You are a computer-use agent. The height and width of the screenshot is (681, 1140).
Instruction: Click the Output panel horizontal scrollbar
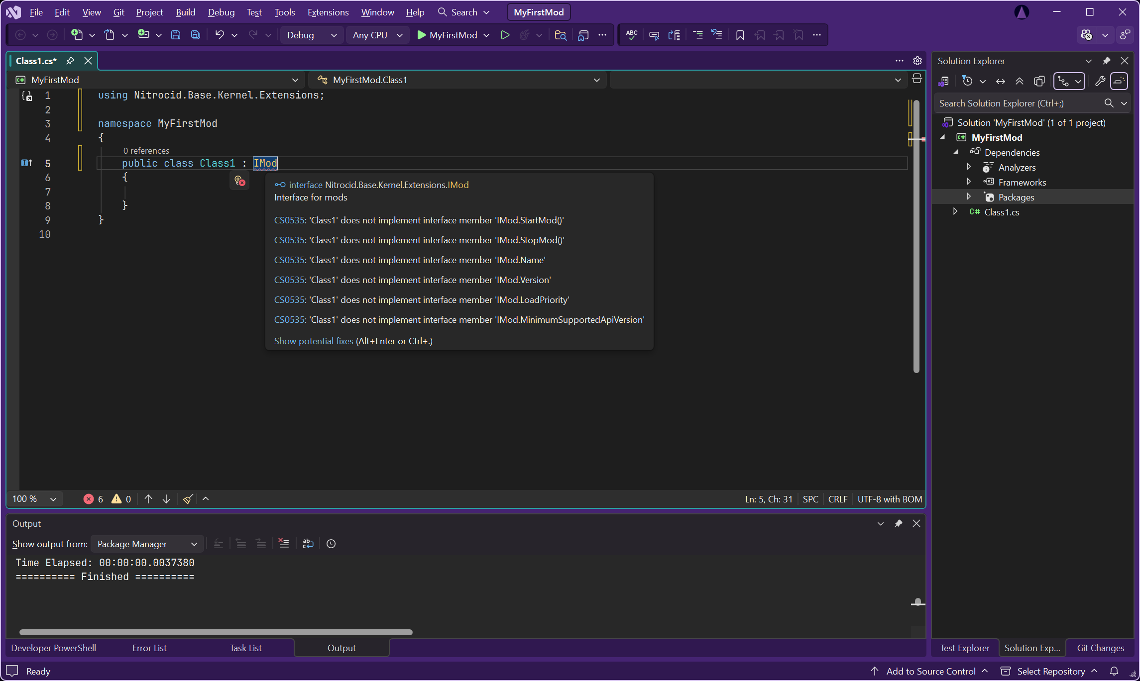point(216,632)
